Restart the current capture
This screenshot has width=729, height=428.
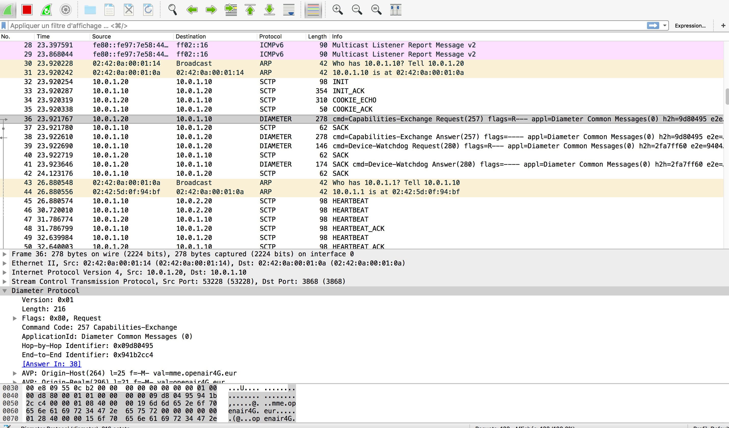pos(46,10)
